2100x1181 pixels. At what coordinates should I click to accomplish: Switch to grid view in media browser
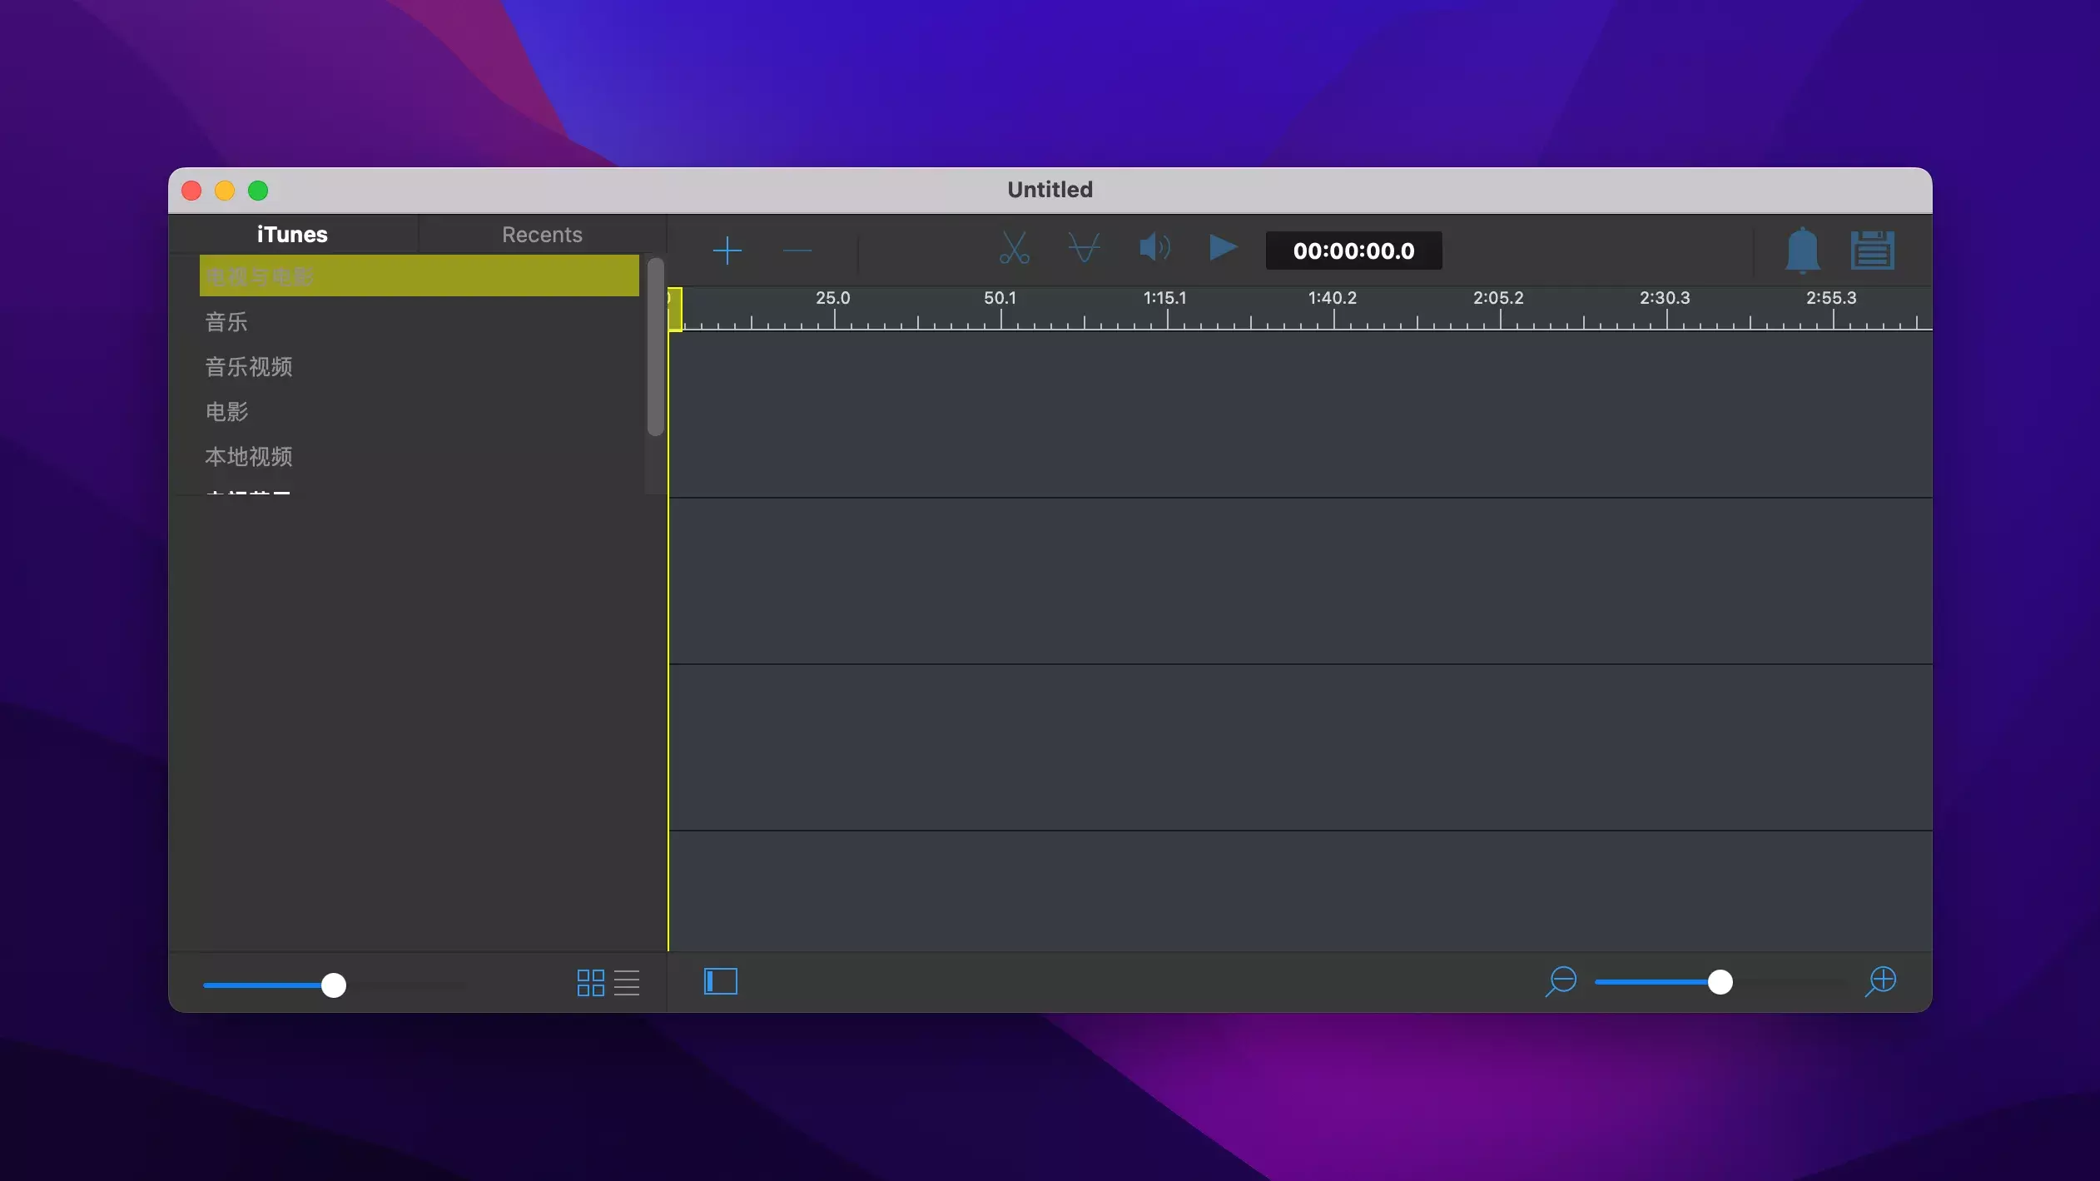[590, 983]
